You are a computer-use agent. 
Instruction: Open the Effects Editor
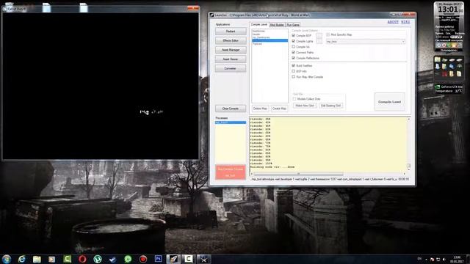(231, 41)
